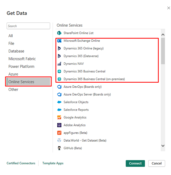171x175 pixels.
Task: Click the Connect button
Action: (x=135, y=163)
